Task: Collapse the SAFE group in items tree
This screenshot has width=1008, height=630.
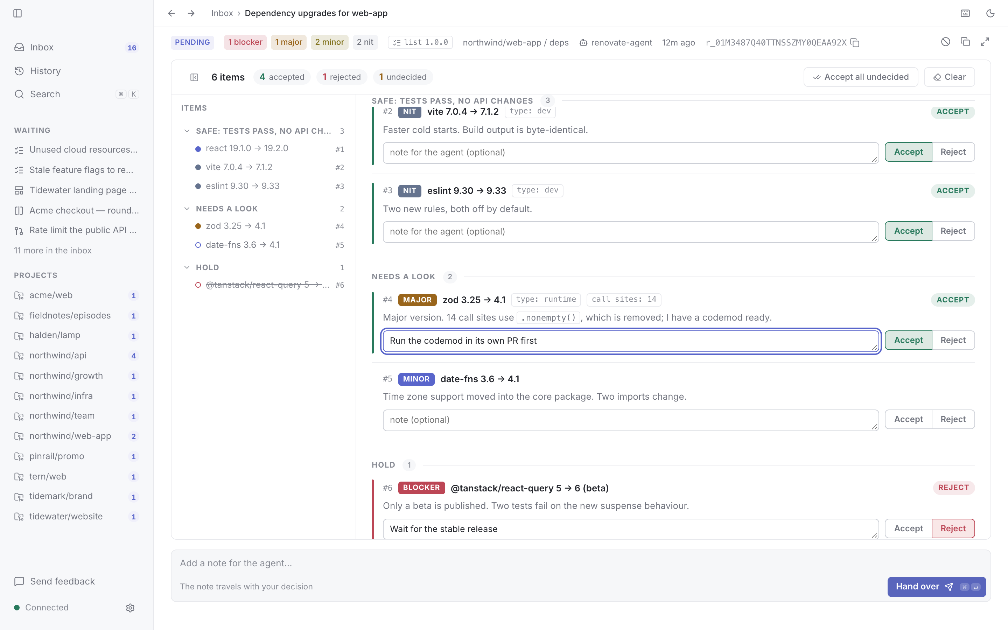Action: [187, 131]
